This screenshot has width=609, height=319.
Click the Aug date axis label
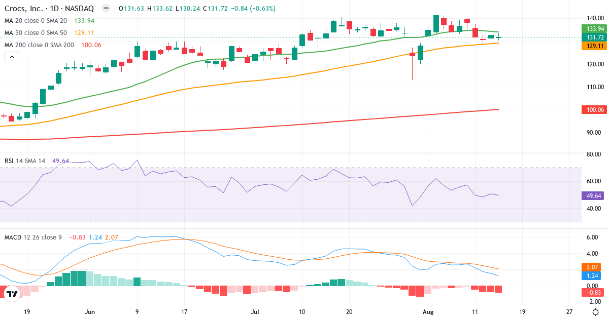click(x=427, y=312)
